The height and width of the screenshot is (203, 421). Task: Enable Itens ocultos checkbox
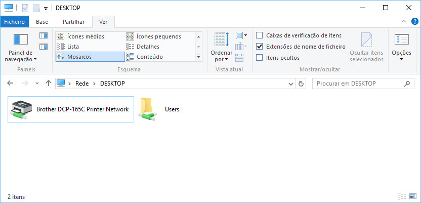click(259, 58)
